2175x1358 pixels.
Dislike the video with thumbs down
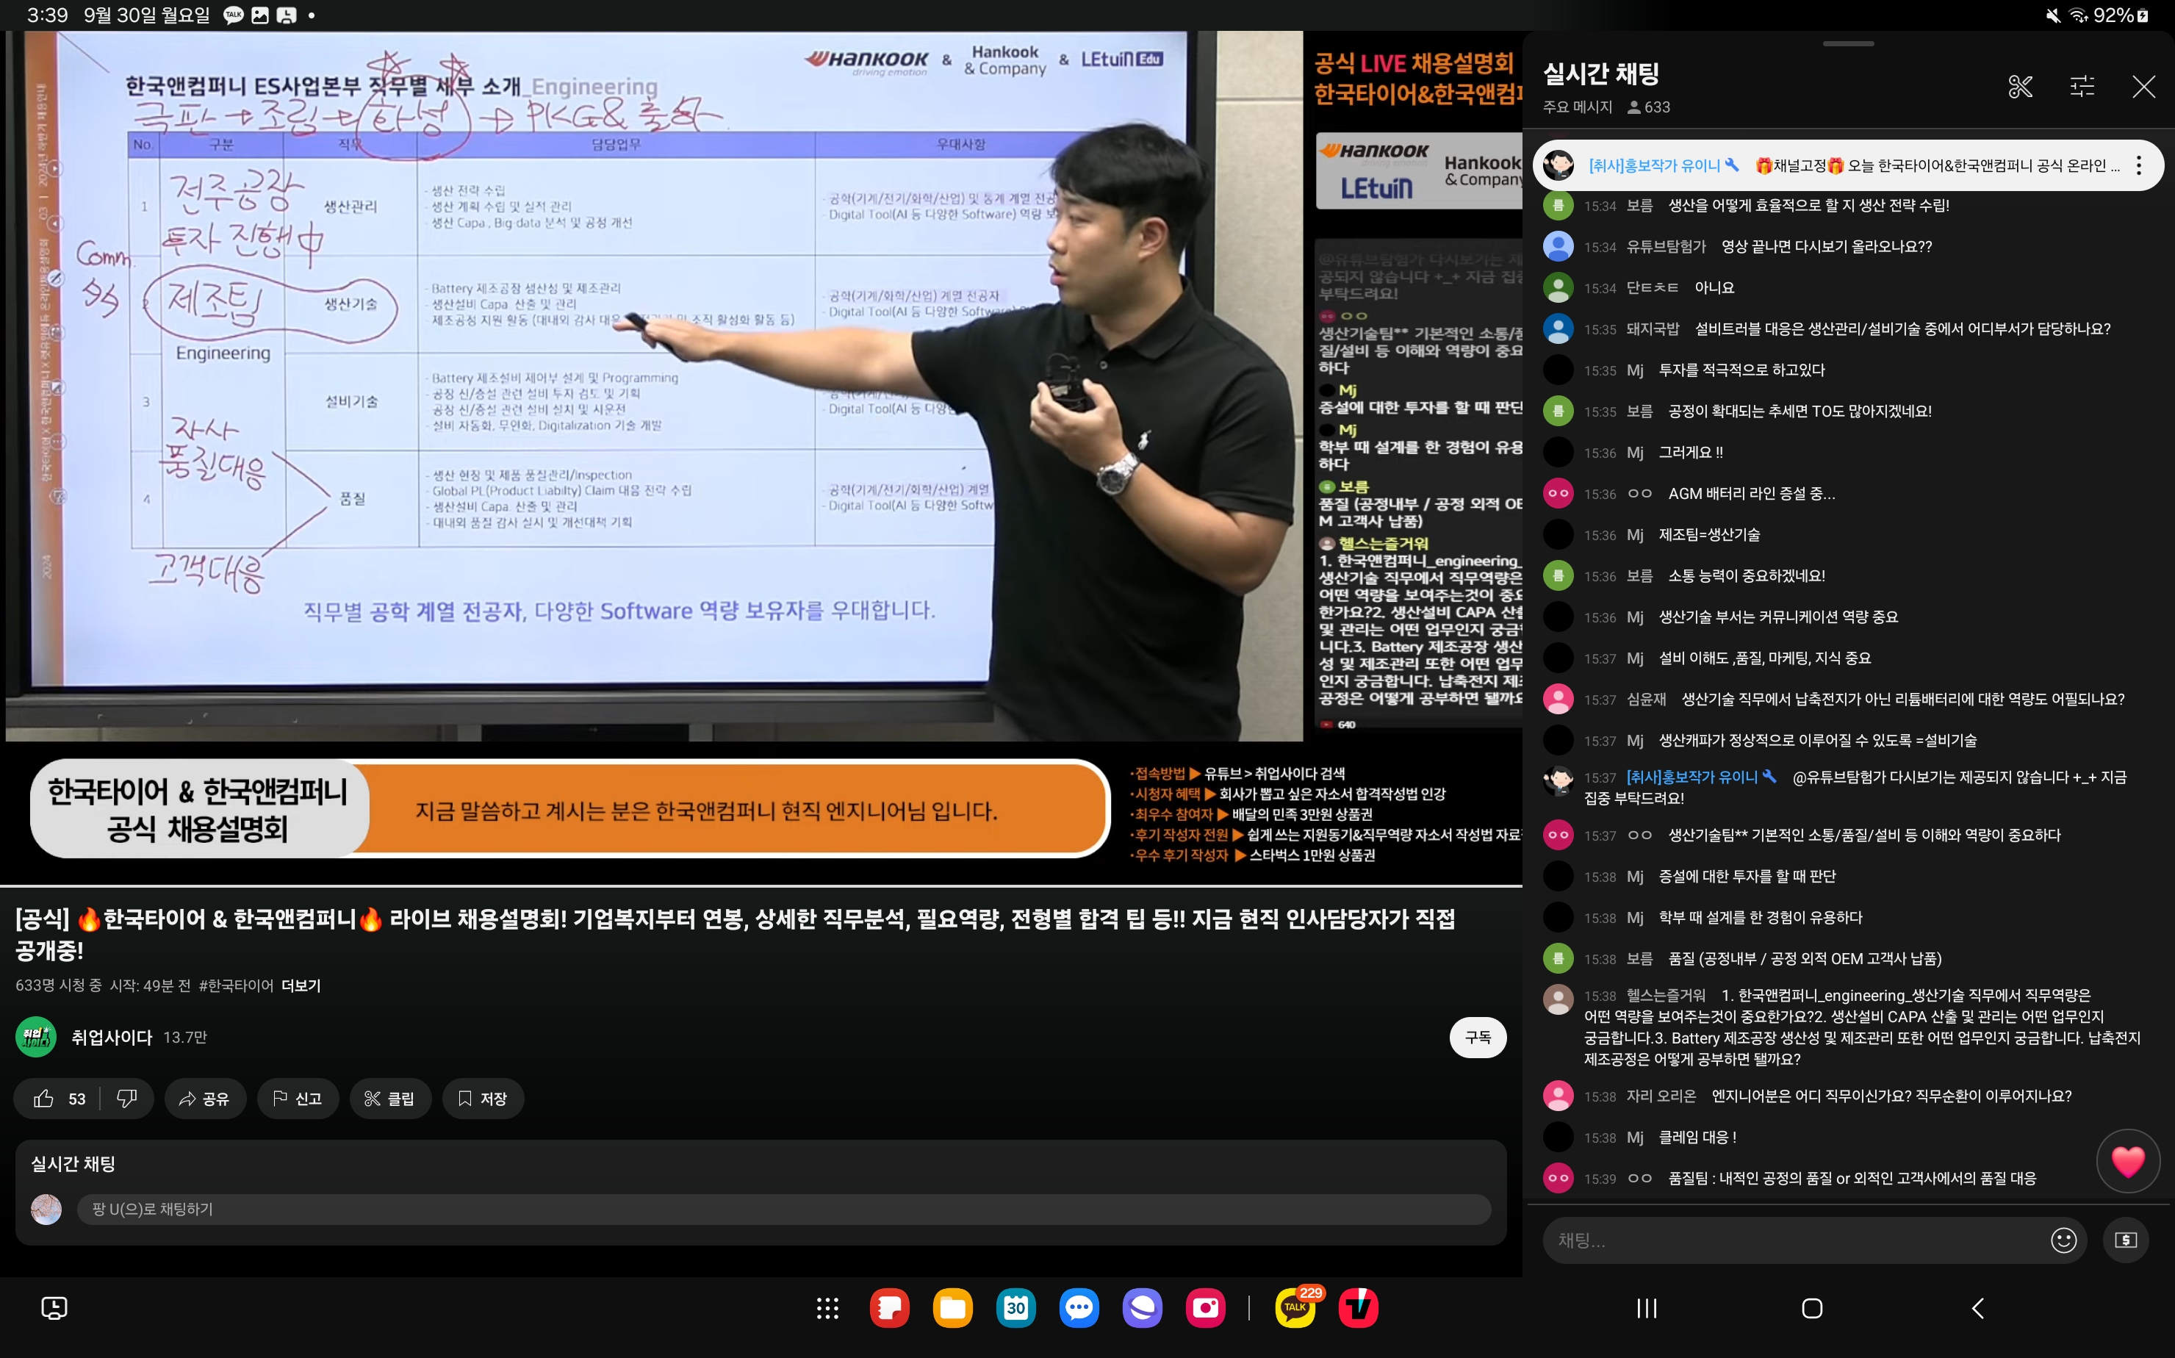126,1099
